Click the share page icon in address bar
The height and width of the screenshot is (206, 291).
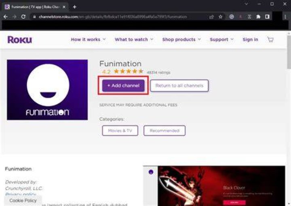click(x=211, y=17)
